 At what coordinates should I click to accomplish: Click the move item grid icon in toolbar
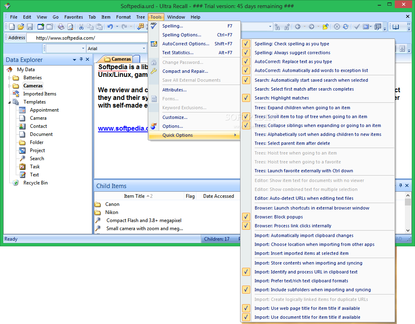point(140,26)
